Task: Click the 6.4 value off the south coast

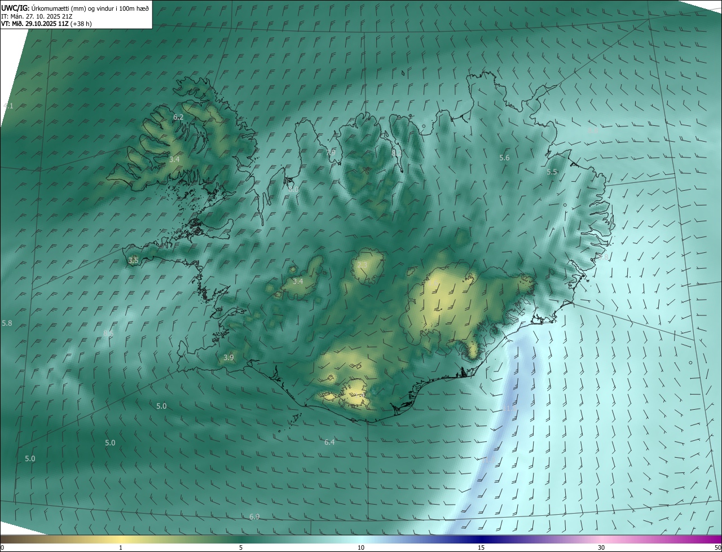Action: tap(329, 442)
